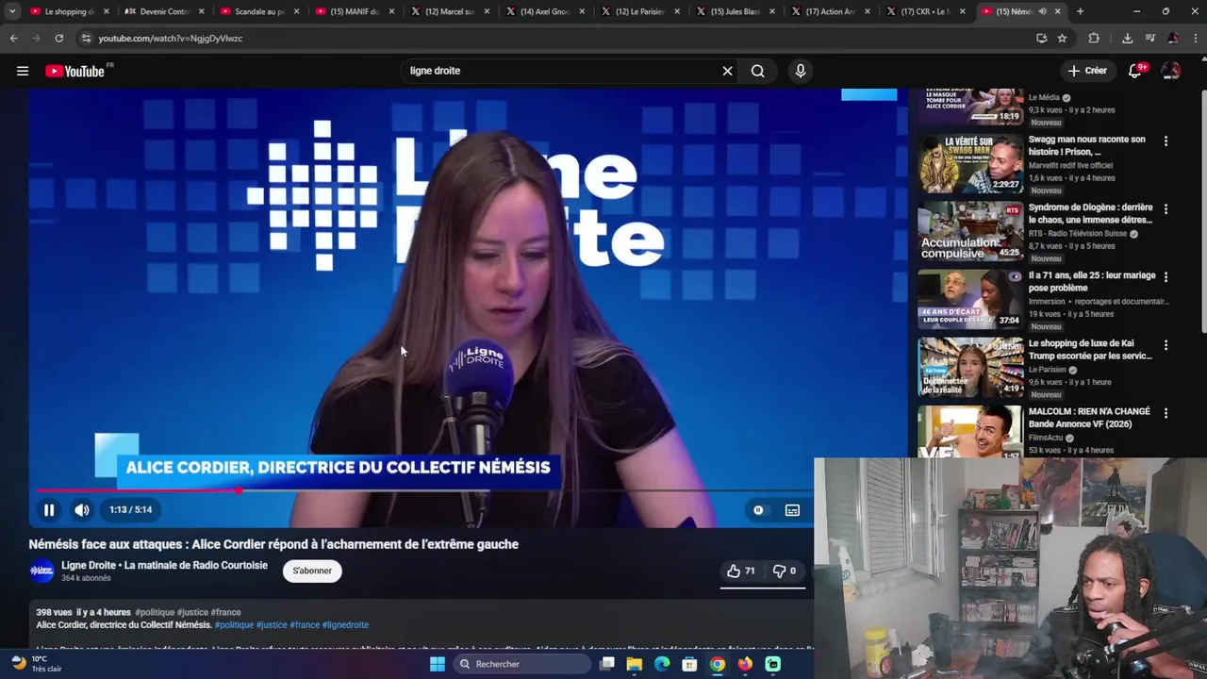Open options for Syndrome de Diogène video
The width and height of the screenshot is (1207, 679).
(x=1166, y=208)
